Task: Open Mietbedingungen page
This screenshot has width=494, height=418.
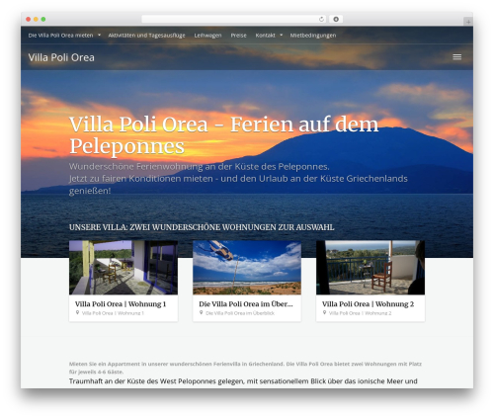Action: pos(313,36)
